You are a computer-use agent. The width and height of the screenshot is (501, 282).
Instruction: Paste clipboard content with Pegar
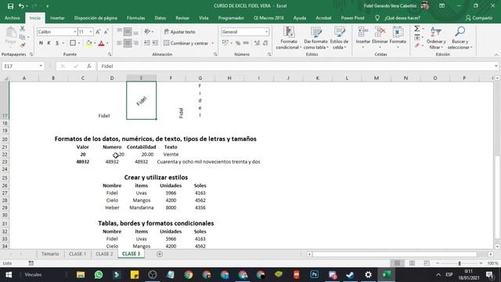10,35
